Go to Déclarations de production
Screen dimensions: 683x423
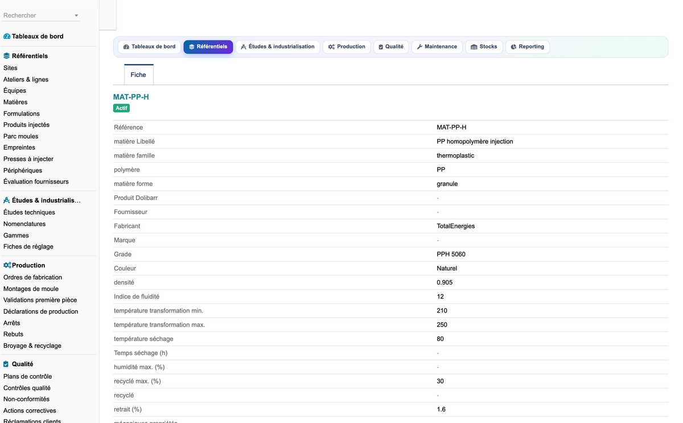coord(41,311)
